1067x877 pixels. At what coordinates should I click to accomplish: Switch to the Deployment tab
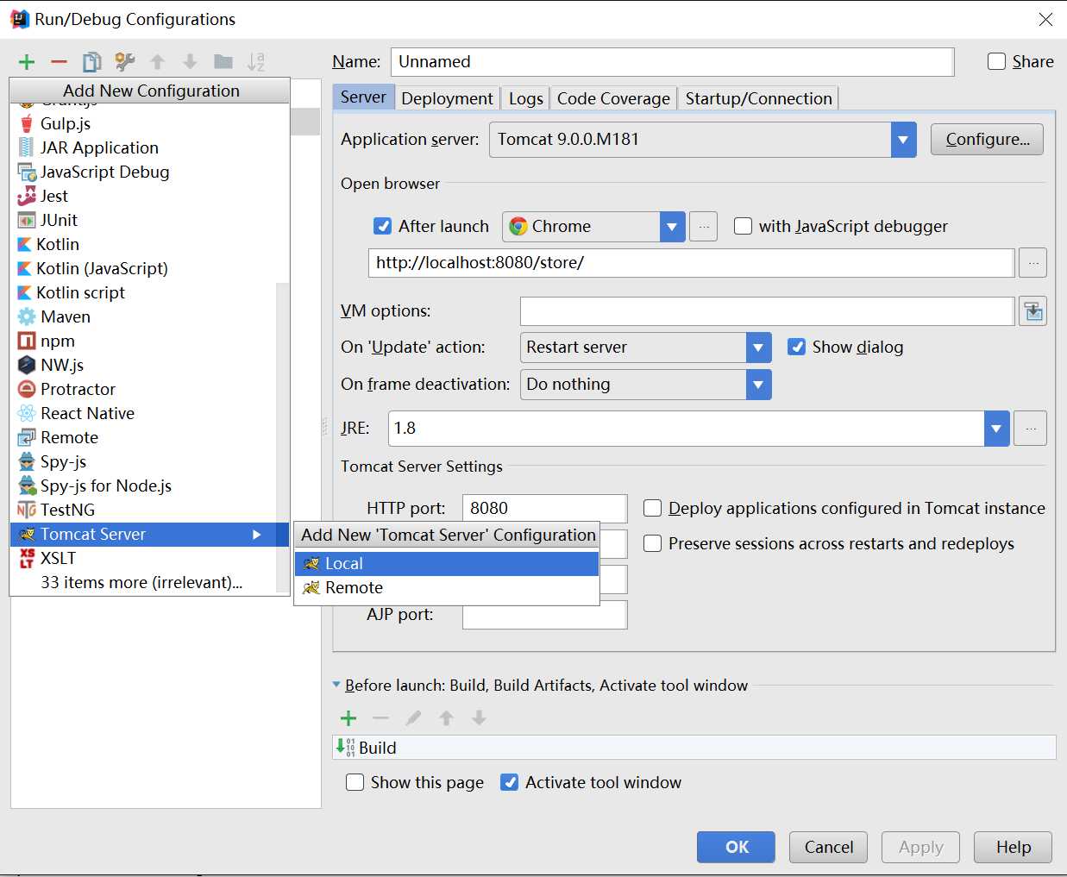[x=447, y=98]
